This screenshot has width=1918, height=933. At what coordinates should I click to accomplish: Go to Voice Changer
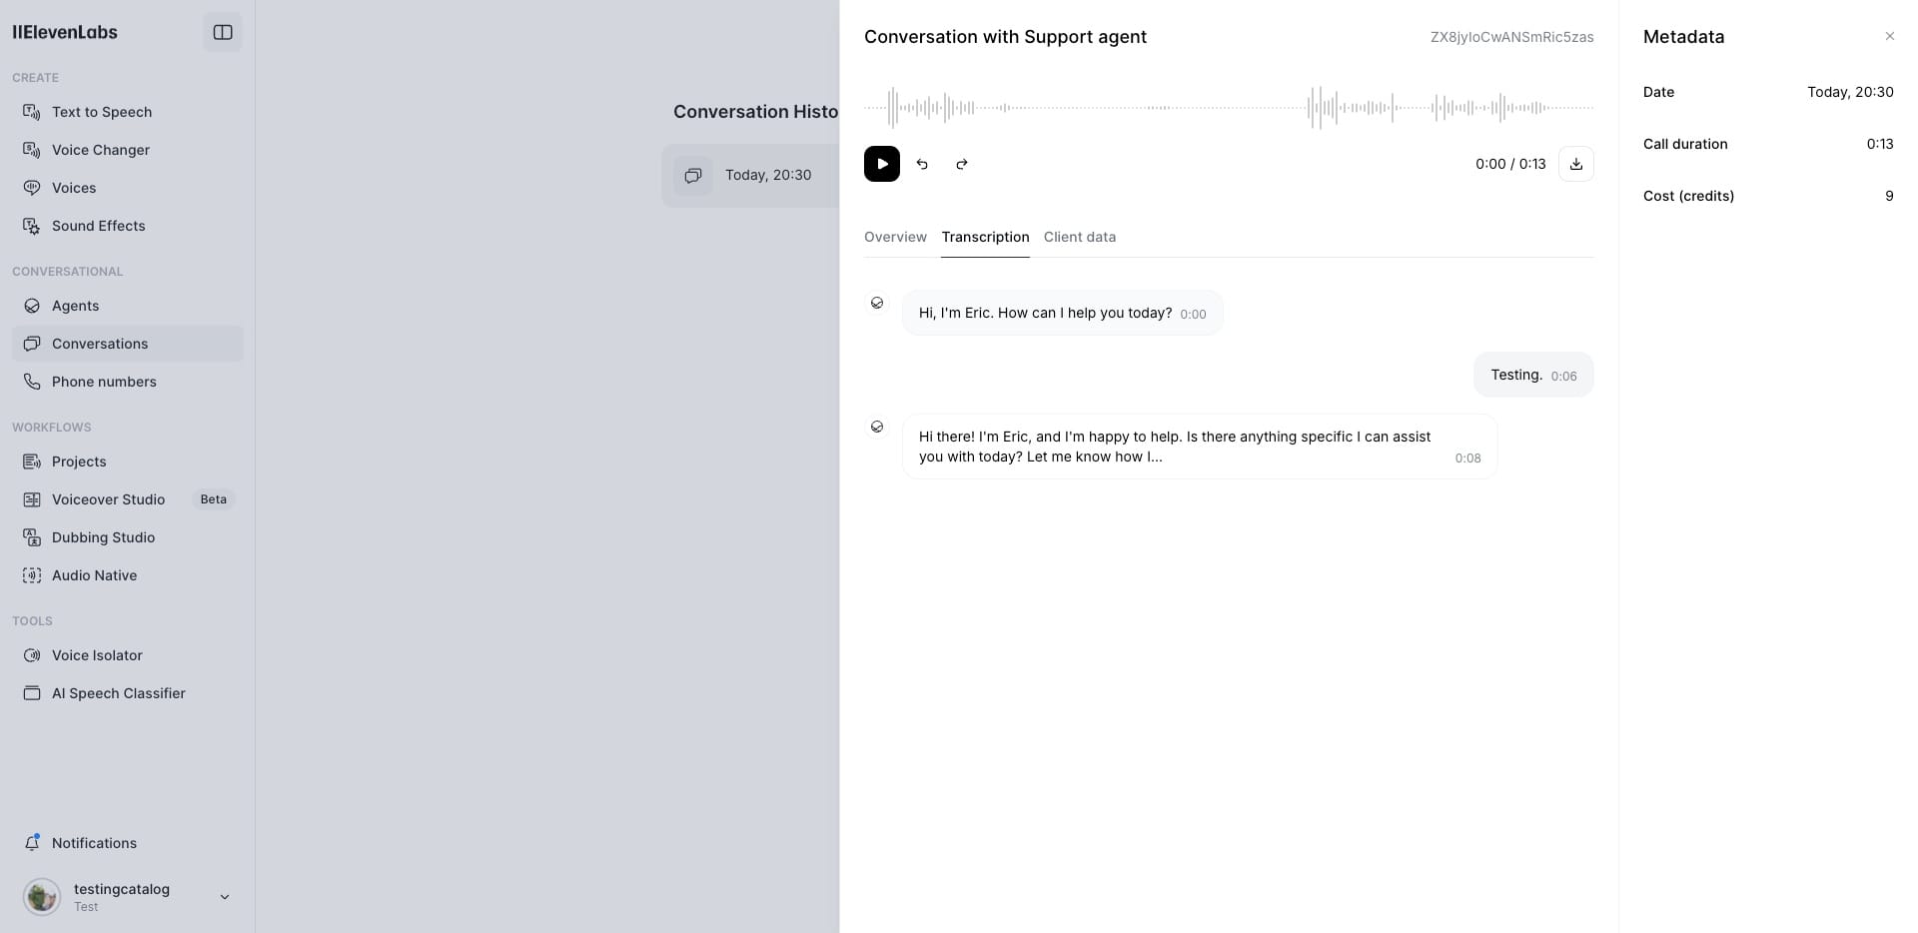coord(128,150)
